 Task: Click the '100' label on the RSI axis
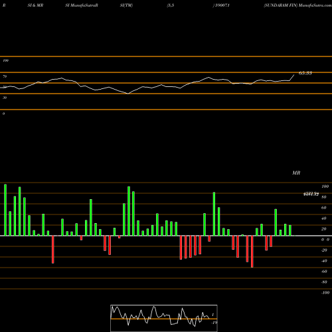click(x=5, y=60)
